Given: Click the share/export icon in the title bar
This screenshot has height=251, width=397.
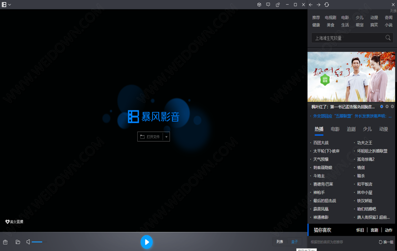Looking at the screenshot, I should pyautogui.click(x=278, y=5).
